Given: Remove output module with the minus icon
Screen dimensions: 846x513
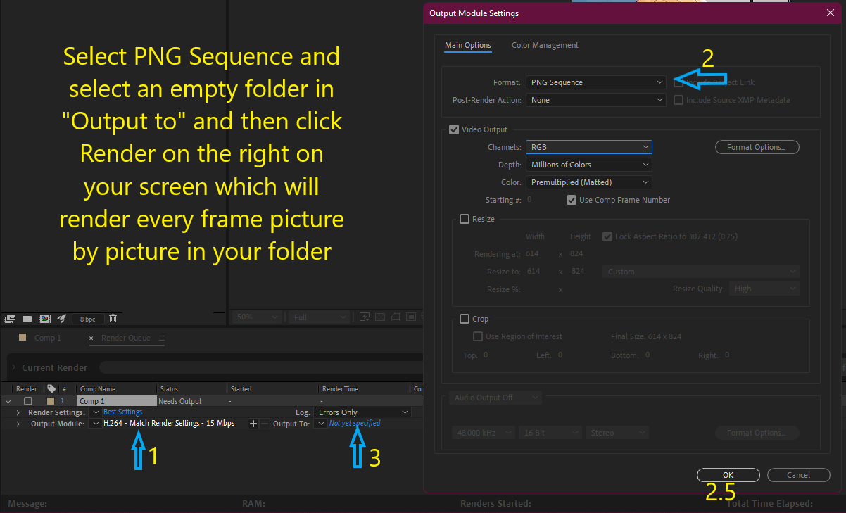Looking at the screenshot, I should click(265, 424).
